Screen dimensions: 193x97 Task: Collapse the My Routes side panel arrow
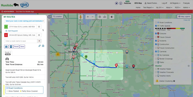[x=49, y=17]
